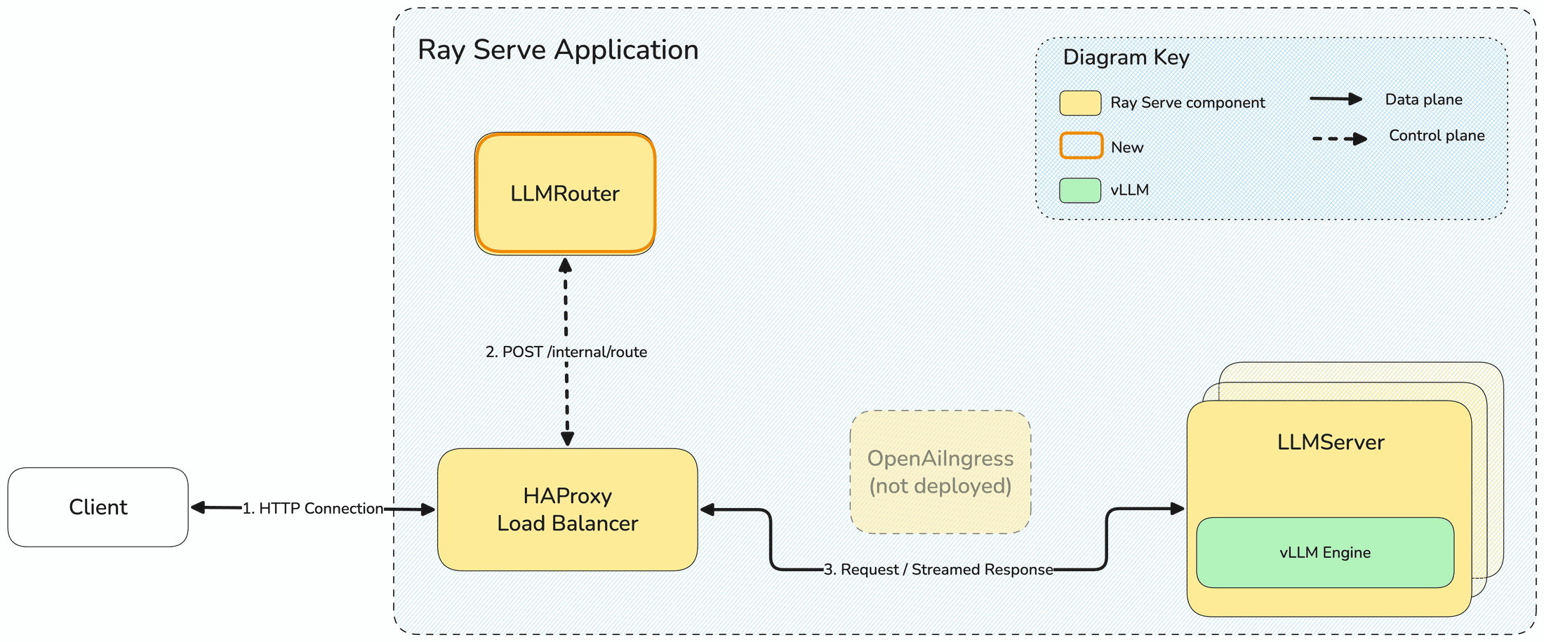Screen dimensions: 1544x642
Task: Click the 'Ray Serve Application' title
Action: (x=558, y=51)
